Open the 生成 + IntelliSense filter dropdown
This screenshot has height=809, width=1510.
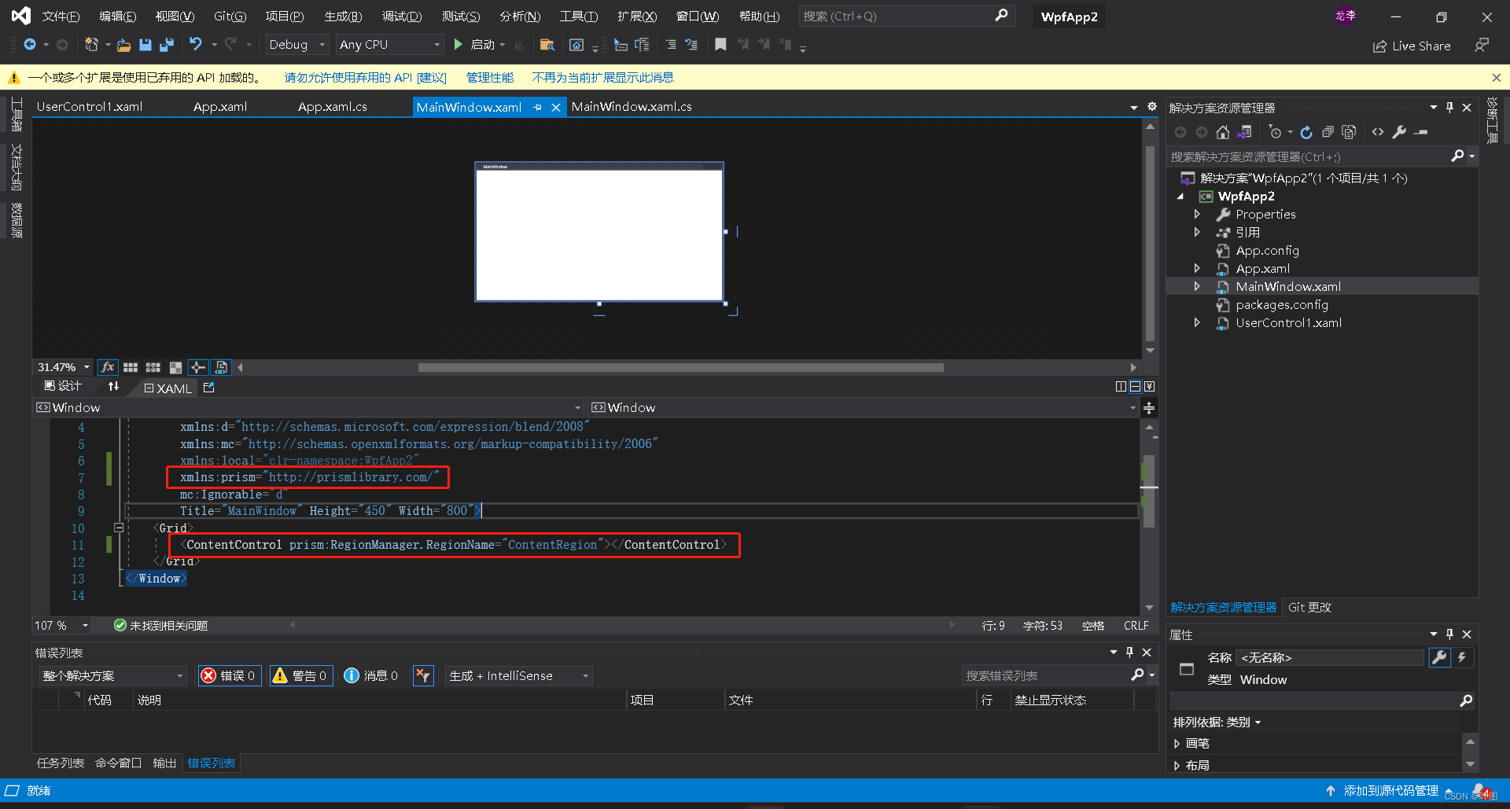pos(518,675)
